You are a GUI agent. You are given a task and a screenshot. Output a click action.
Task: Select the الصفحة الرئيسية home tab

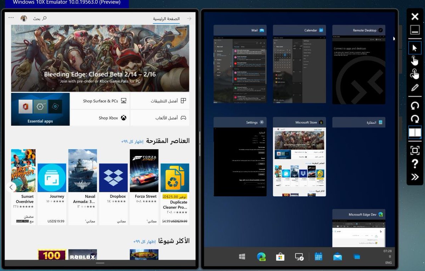click(x=166, y=19)
